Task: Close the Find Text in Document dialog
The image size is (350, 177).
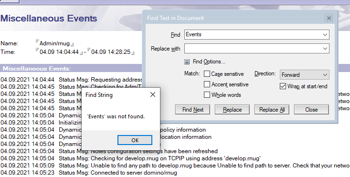Action: (x=329, y=18)
